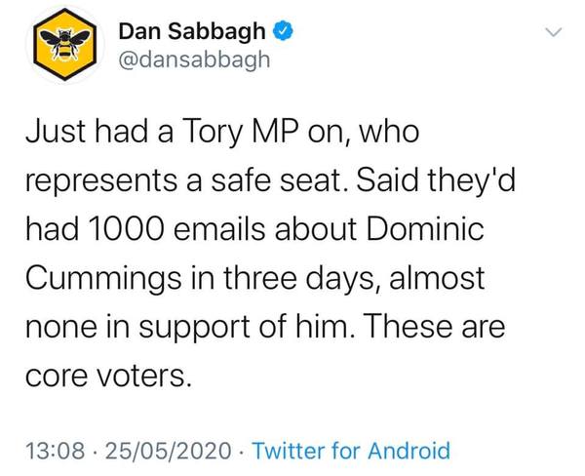
Task: Open the Dan Sabbagh display name
Action: coord(191,31)
